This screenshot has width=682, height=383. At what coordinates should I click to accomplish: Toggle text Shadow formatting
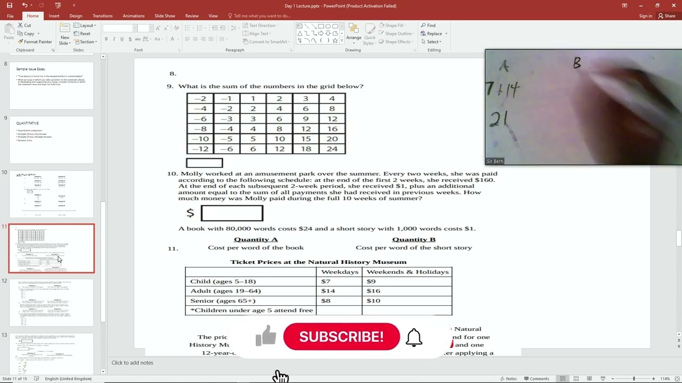130,39
